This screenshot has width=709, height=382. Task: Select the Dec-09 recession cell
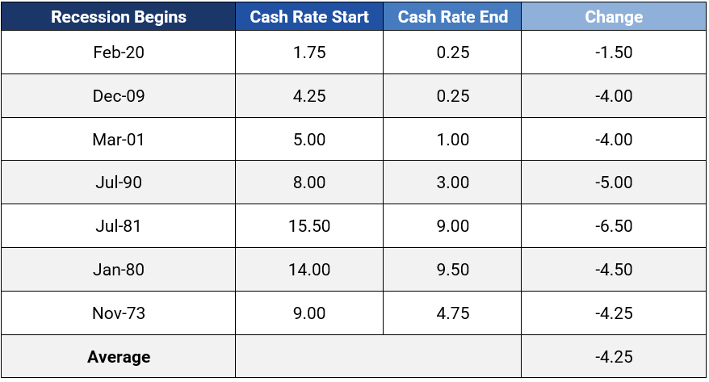[x=119, y=96]
